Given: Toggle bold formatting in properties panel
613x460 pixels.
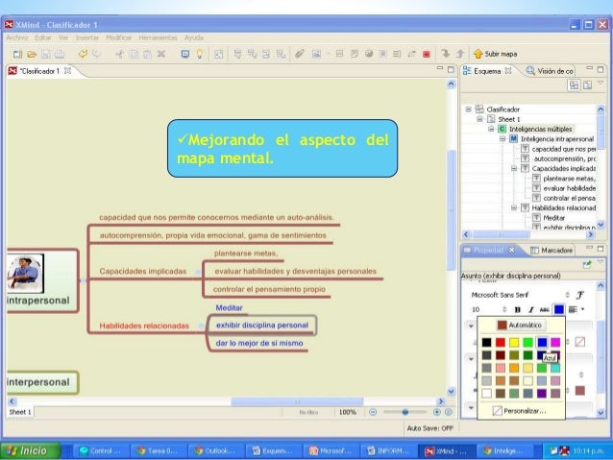Looking at the screenshot, I should click(517, 309).
